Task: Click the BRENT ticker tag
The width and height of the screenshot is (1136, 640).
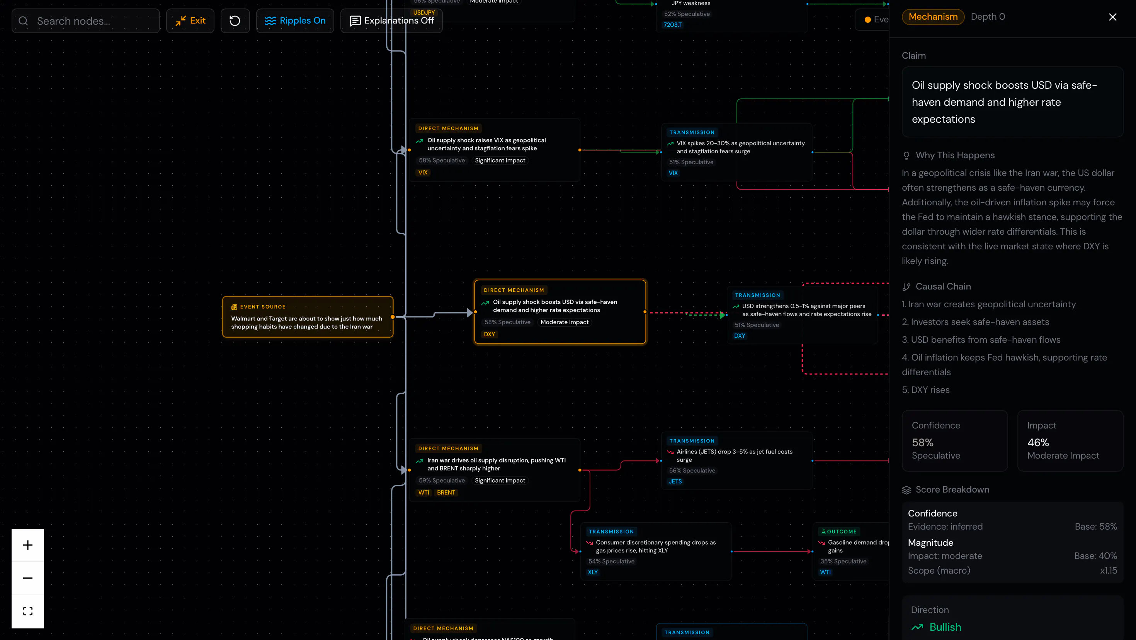Action: point(446,493)
